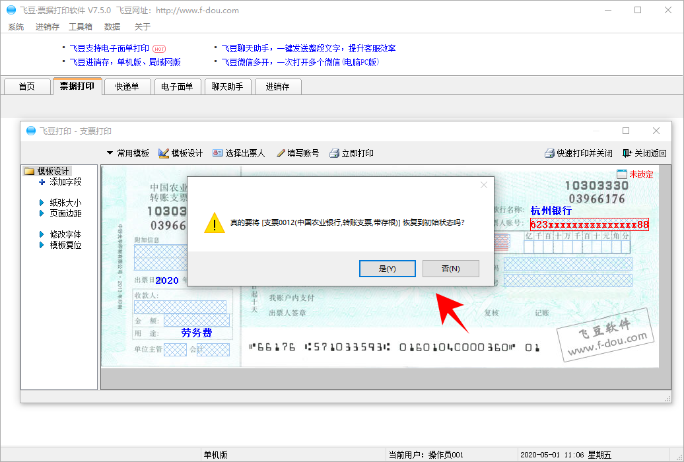Open link 飞豆支持电子面单打印
Image resolution: width=684 pixels, height=462 pixels.
pos(110,48)
